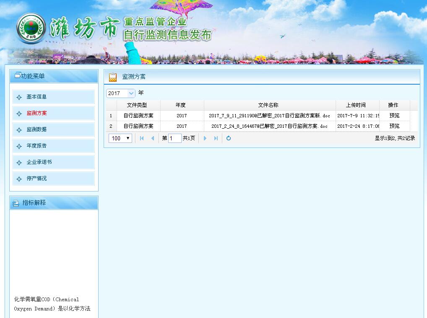Jump to first page with leftmost pager icon
This screenshot has height=318, width=427.
coord(142,138)
